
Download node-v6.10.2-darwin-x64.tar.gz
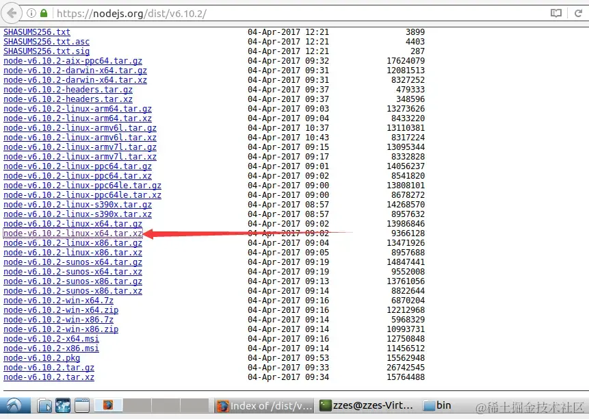(x=75, y=71)
